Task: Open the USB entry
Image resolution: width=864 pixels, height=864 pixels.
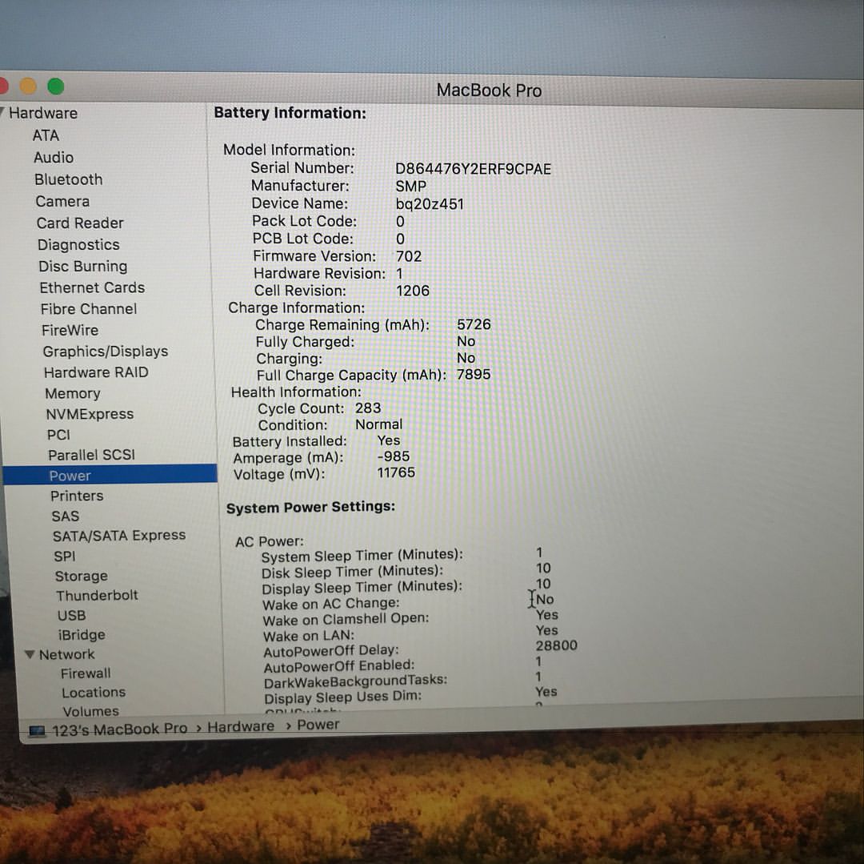Action: (x=72, y=615)
